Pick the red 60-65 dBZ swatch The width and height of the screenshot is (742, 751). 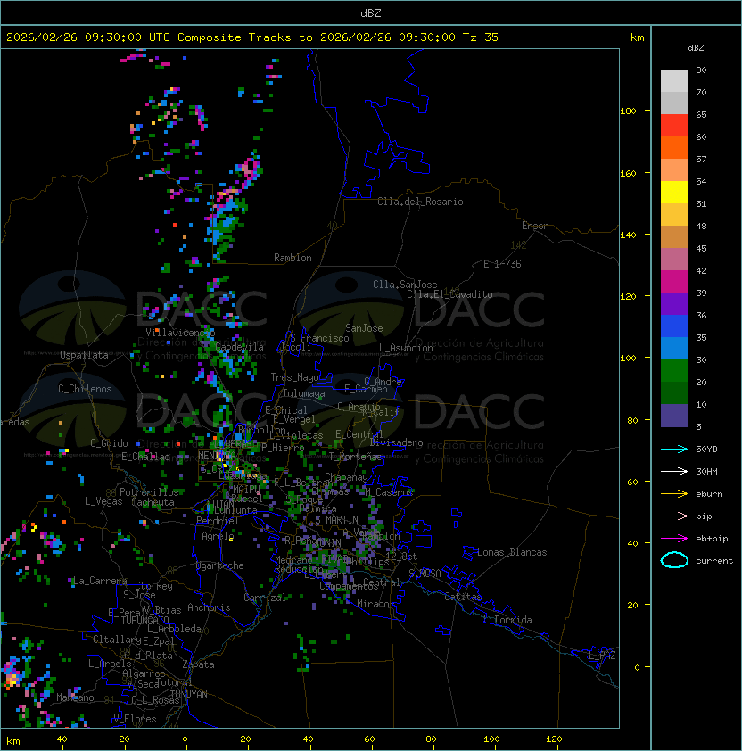pyautogui.click(x=674, y=126)
